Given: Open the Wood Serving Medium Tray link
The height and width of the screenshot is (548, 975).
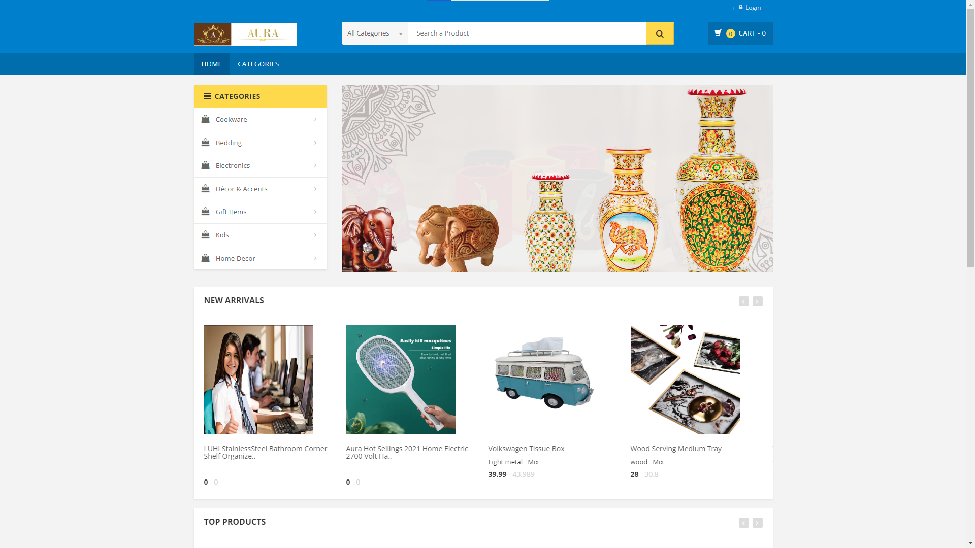Looking at the screenshot, I should coord(676,449).
